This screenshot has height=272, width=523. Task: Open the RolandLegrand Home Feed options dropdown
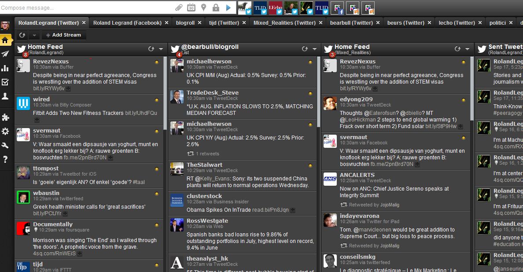(161, 49)
